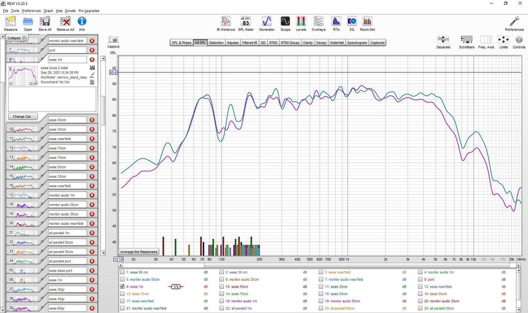Save all measurements
This screenshot has height=313, width=528.
point(45,24)
